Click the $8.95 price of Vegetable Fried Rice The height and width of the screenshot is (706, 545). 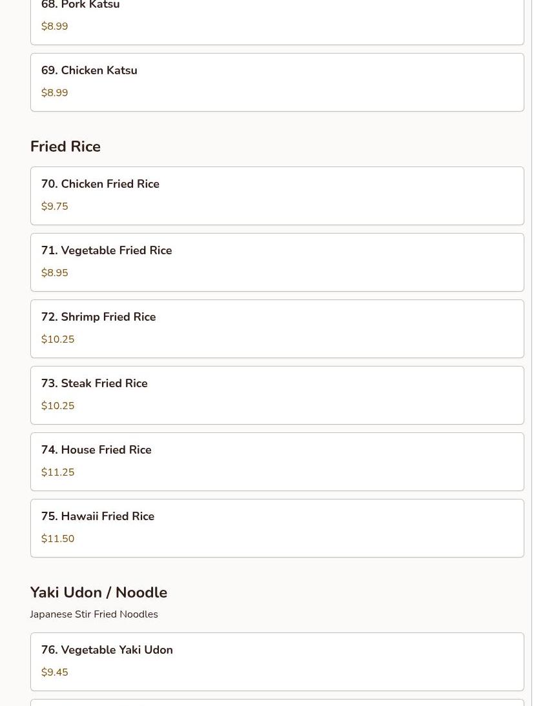tap(54, 273)
